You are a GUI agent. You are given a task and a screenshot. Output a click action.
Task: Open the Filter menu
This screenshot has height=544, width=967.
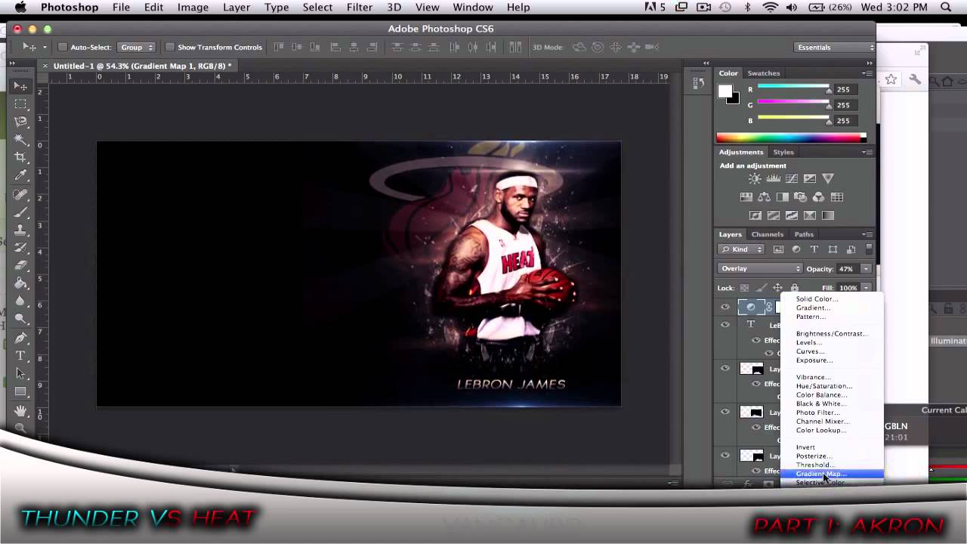click(359, 7)
